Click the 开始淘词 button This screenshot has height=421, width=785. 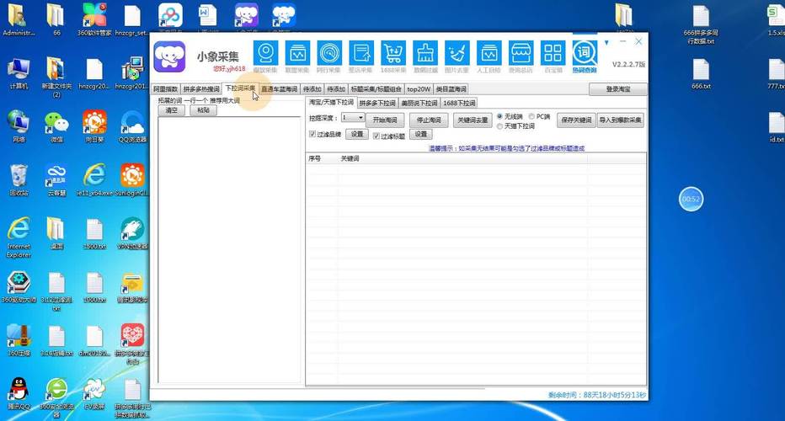point(384,120)
